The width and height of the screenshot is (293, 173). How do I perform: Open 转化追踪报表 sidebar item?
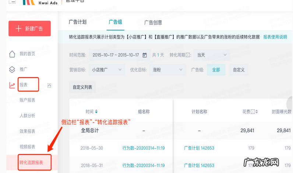(x=31, y=162)
